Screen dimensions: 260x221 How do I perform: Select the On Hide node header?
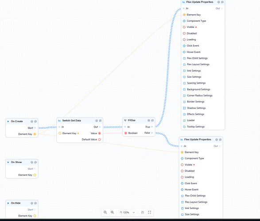tap(22, 203)
